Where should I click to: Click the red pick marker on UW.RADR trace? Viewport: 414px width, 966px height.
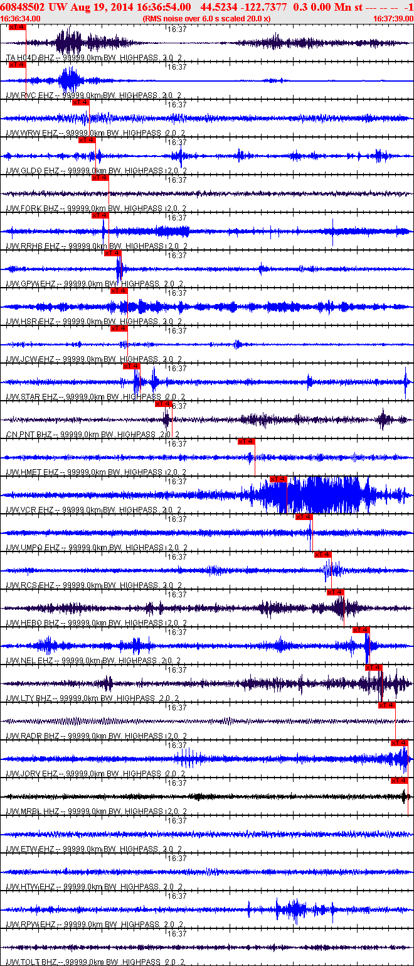tap(387, 705)
